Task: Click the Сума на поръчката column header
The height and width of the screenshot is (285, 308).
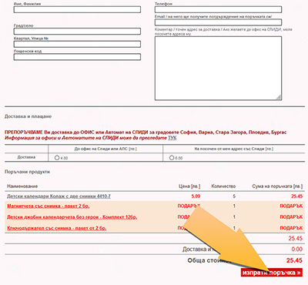Action: coord(277,186)
